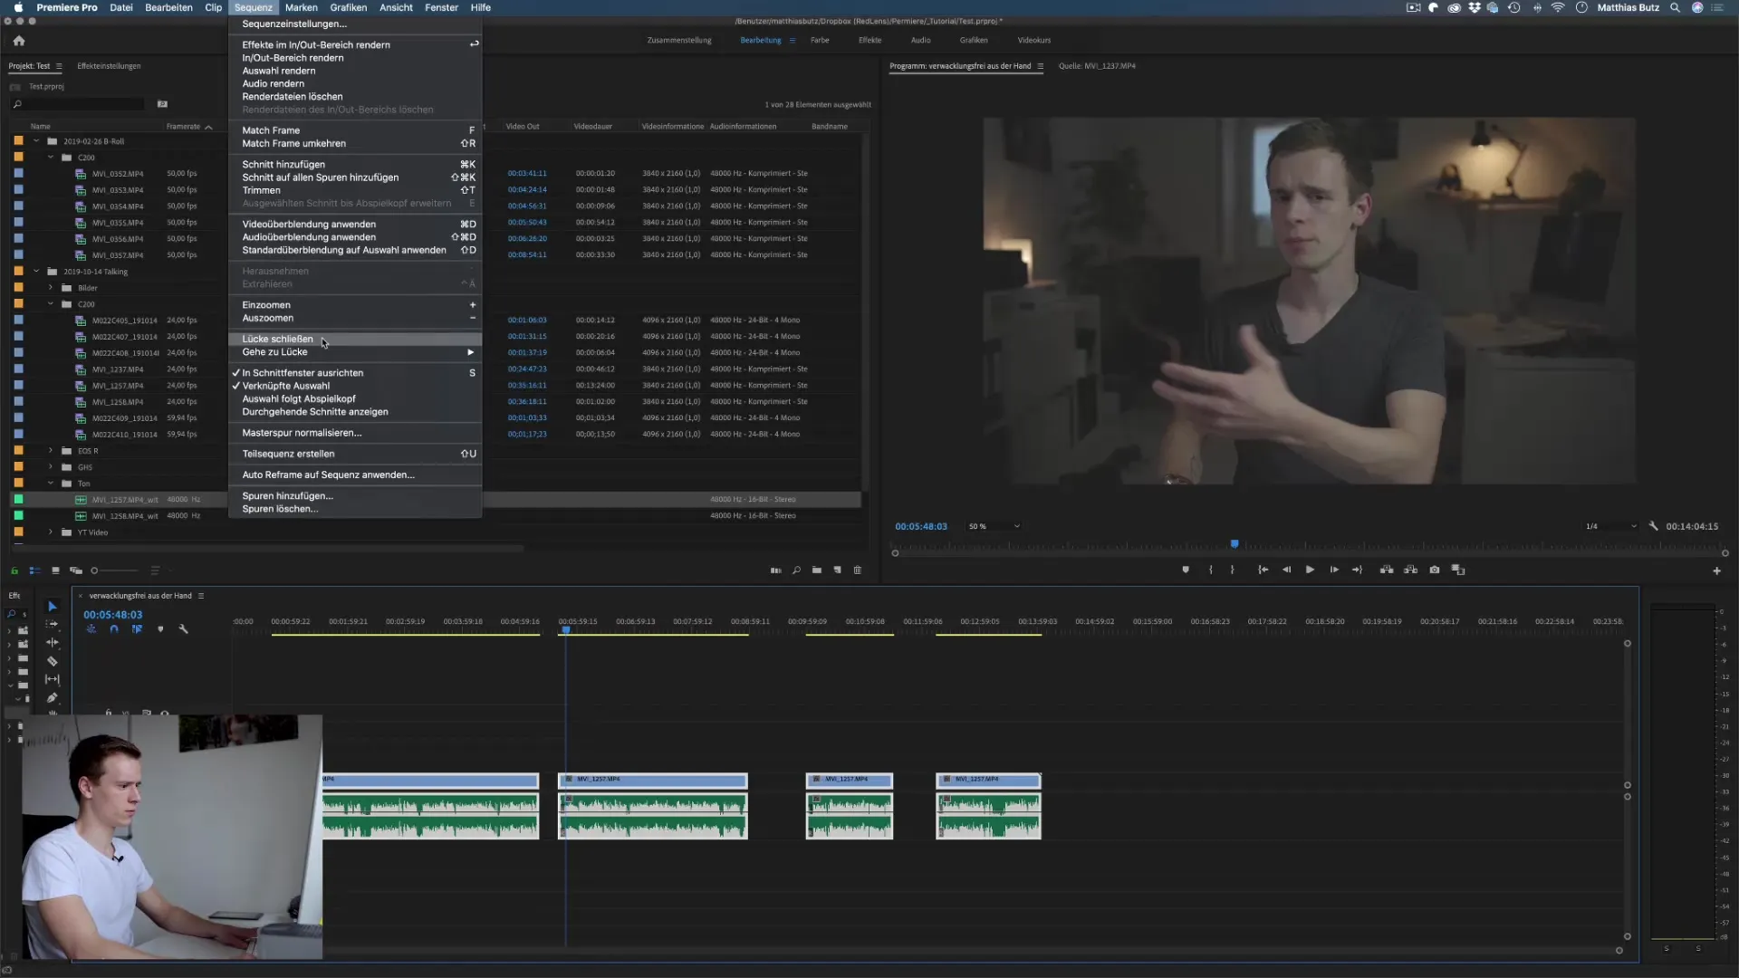Image resolution: width=1739 pixels, height=978 pixels.
Task: Click Play in Program monitor
Action: [x=1310, y=570]
